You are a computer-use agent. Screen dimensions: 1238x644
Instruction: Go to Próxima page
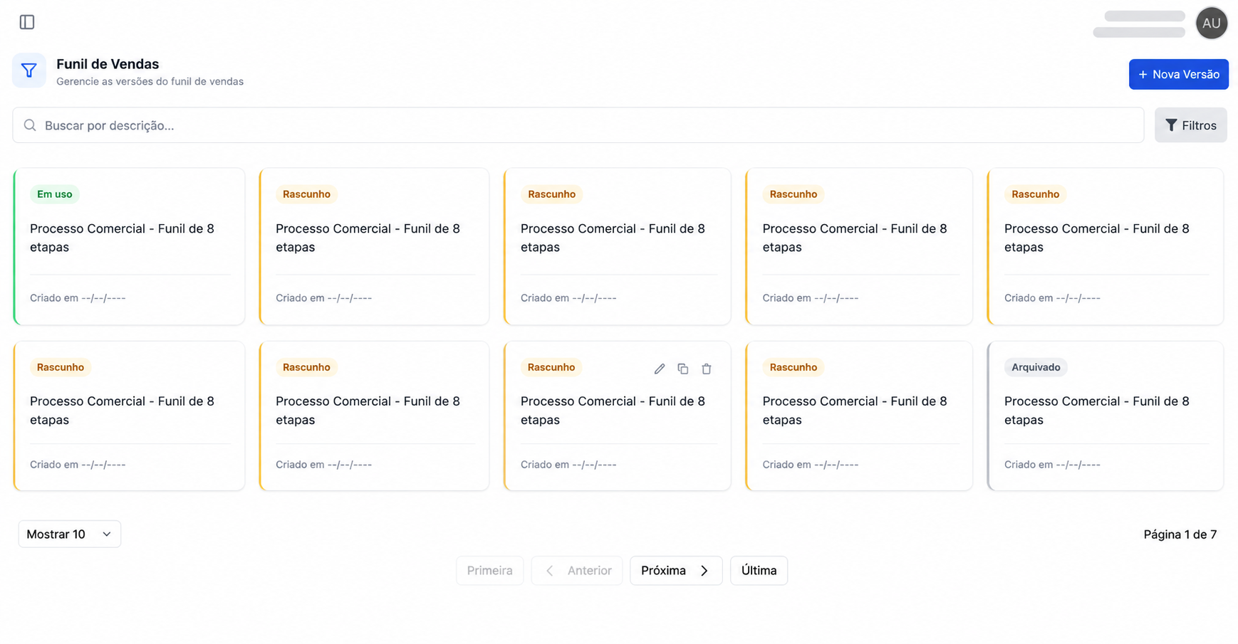coord(675,571)
